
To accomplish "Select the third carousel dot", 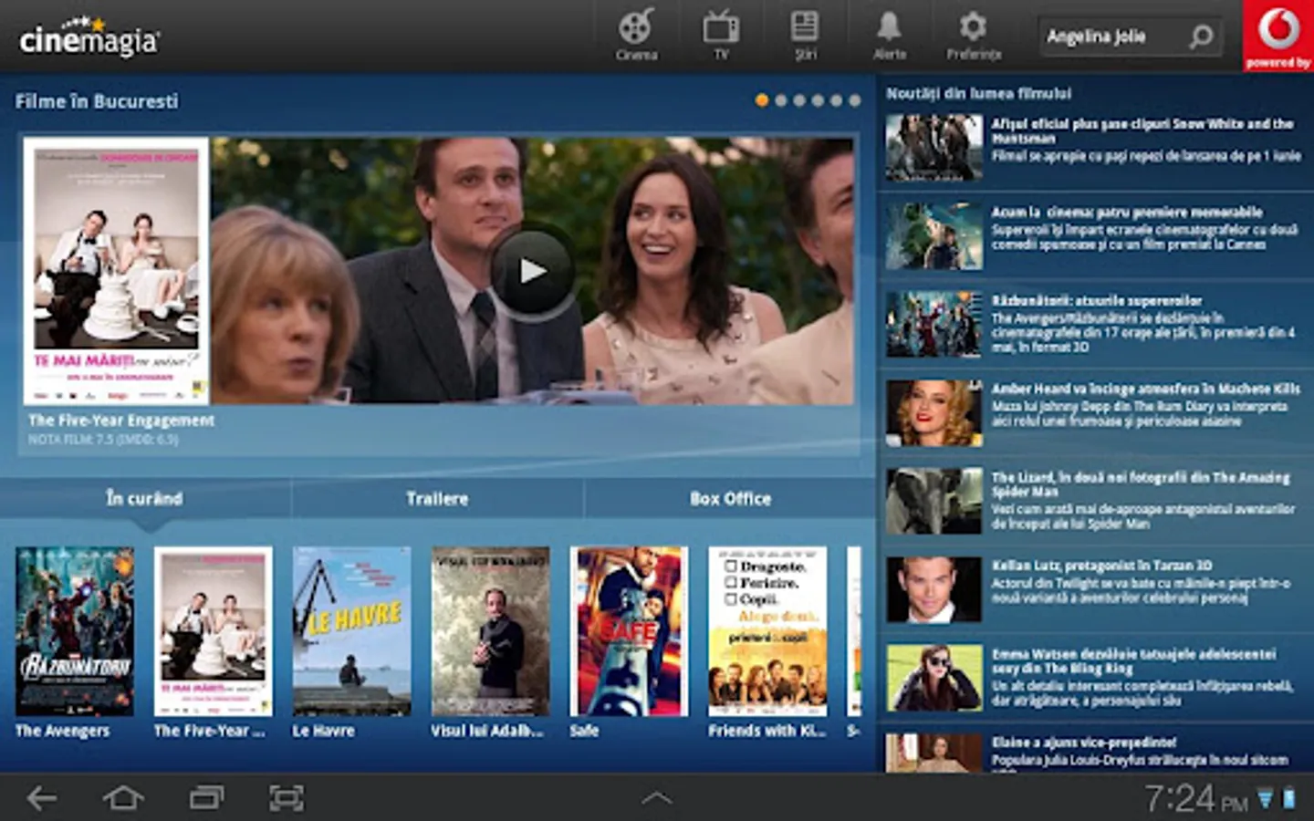I will 799,100.
